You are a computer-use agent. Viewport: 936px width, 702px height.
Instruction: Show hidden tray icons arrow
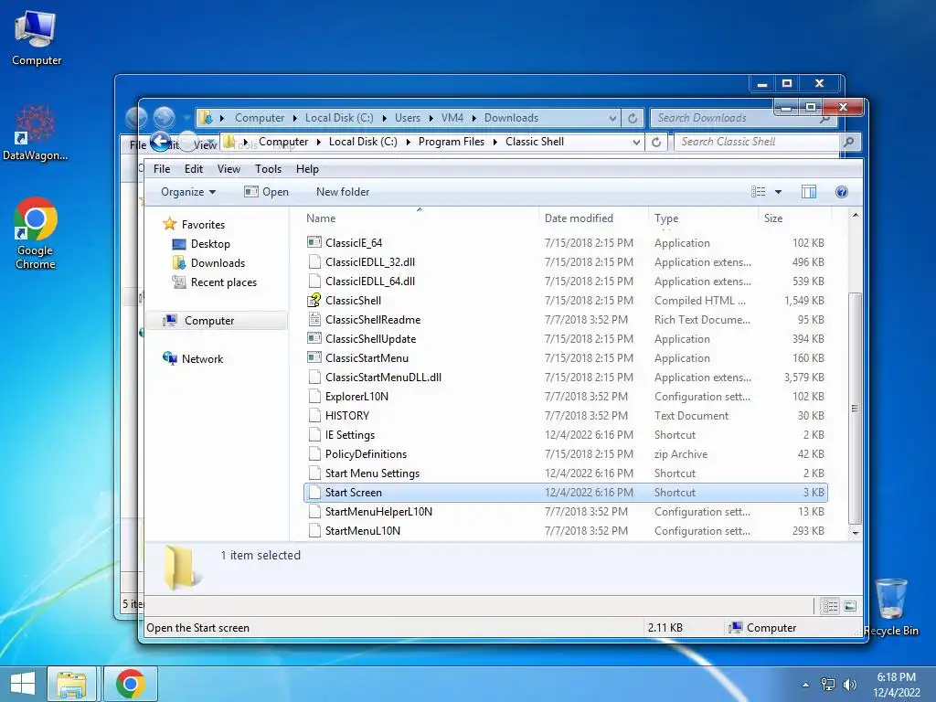(806, 685)
